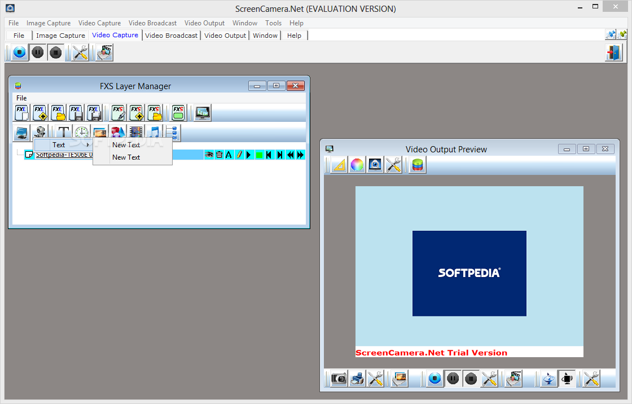Screen dimensions: 632x404
Task: Add an image layer with the picture icon
Action: (x=99, y=133)
